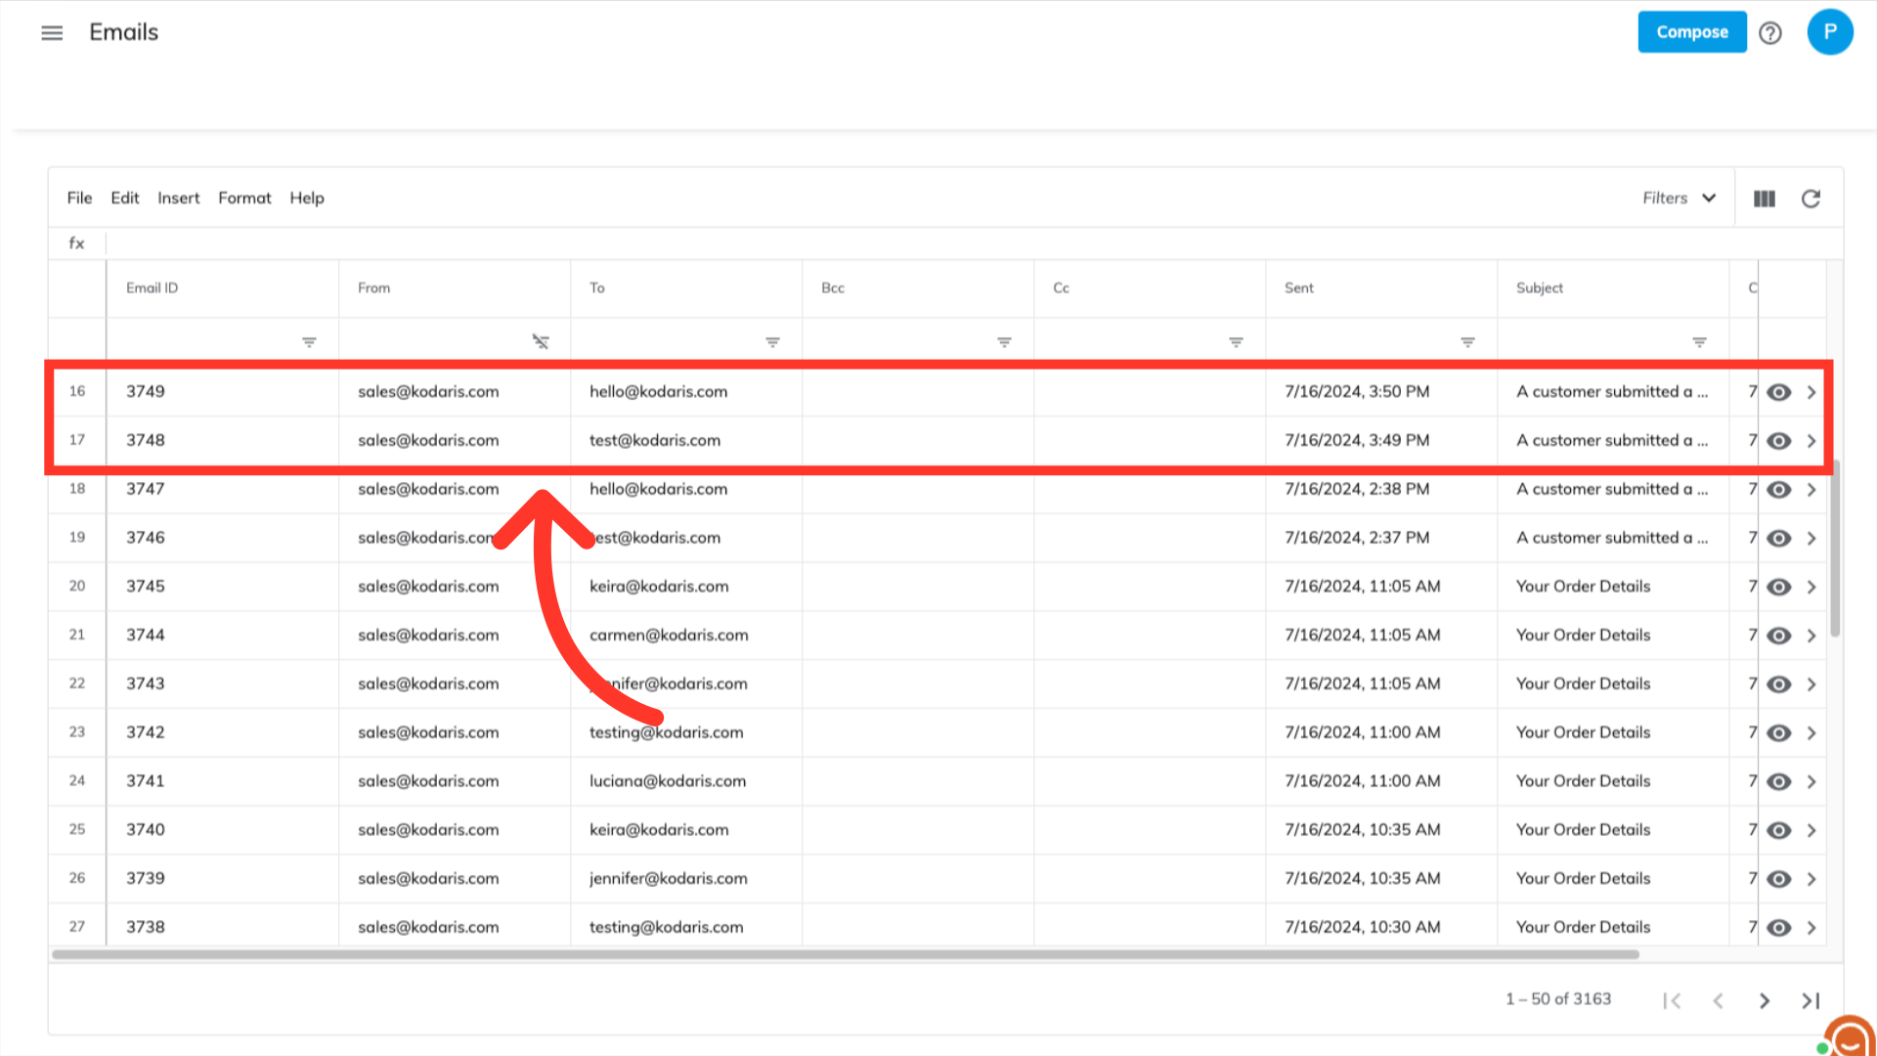Click the Compose button
The height and width of the screenshot is (1056, 1877).
pos(1691,32)
